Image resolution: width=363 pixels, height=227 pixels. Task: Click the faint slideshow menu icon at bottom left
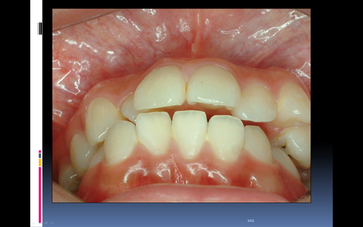[x=46, y=223]
